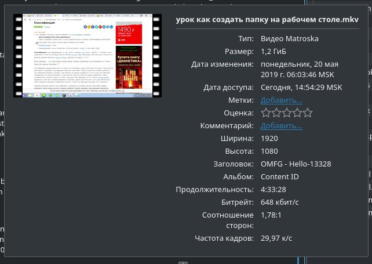Click the Продолжительность: label
Viewport: 372px width, 264px height.
(215, 190)
